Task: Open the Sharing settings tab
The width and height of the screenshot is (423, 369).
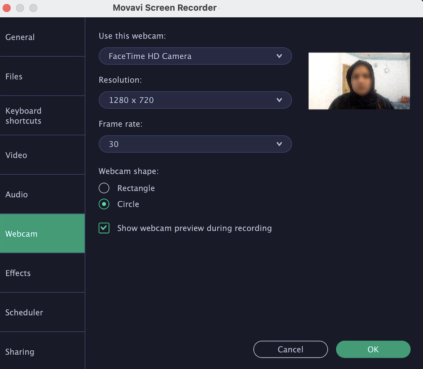Action: click(x=42, y=351)
